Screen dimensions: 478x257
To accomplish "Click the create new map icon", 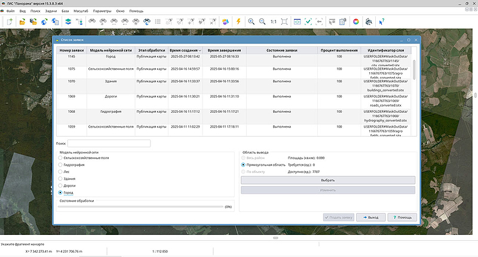I will click(9, 21).
